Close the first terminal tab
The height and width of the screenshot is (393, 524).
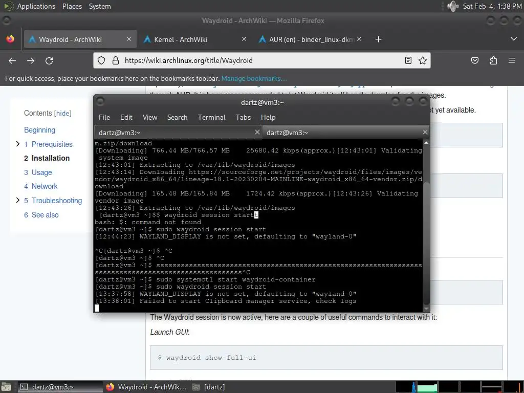[x=257, y=133]
